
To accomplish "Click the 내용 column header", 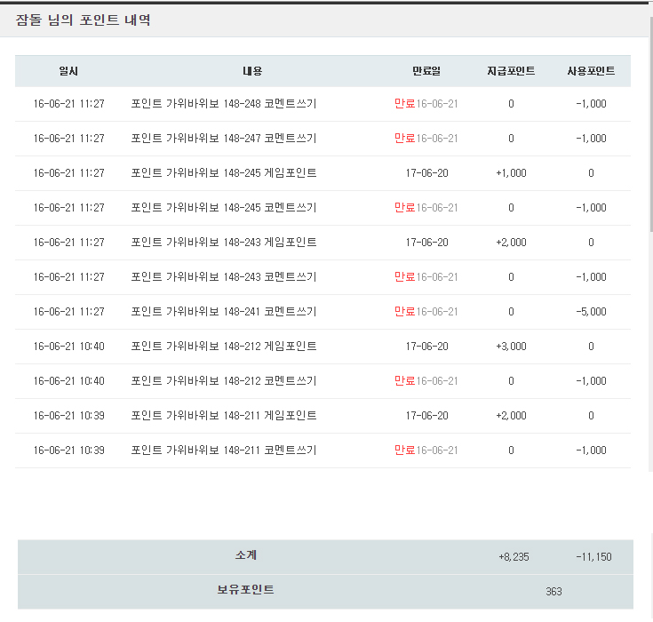I will coord(252,71).
